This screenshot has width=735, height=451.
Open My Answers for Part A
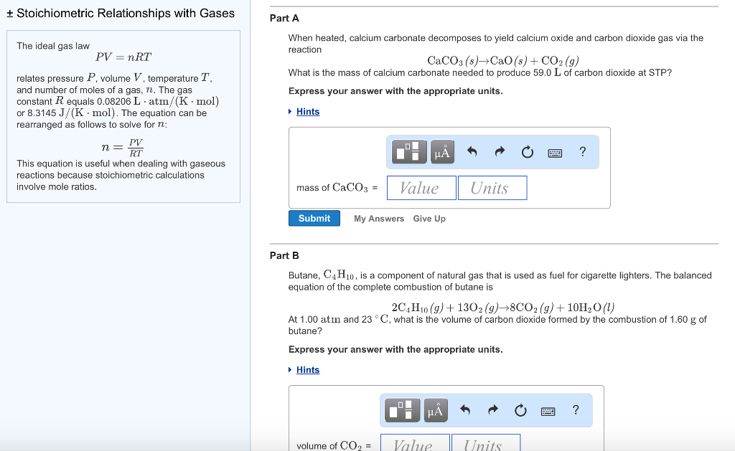[378, 218]
